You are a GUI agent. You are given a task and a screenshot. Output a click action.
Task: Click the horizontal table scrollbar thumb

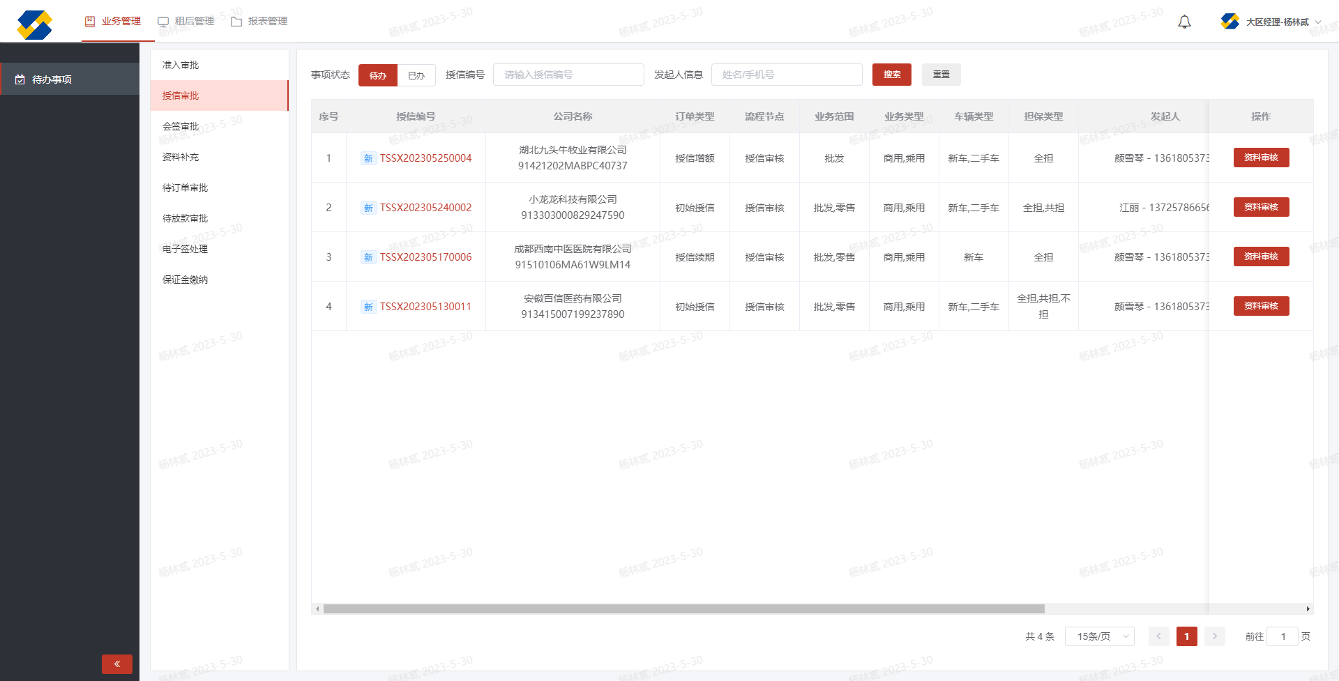pyautogui.click(x=683, y=609)
